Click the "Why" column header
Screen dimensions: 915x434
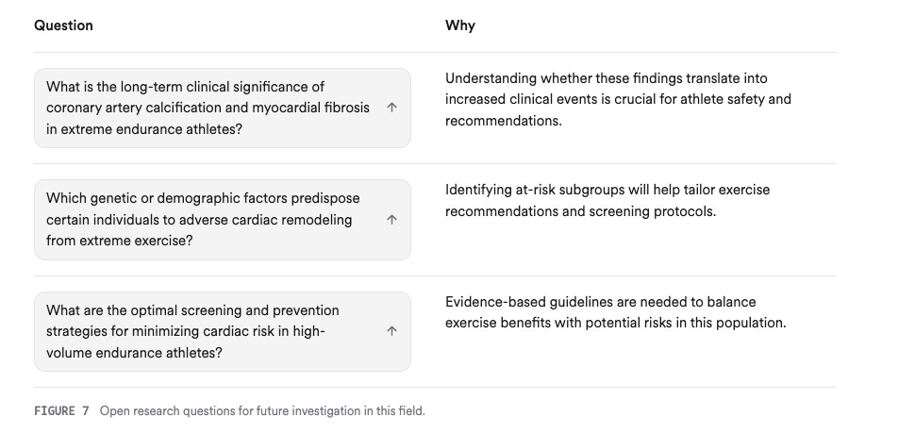(459, 25)
